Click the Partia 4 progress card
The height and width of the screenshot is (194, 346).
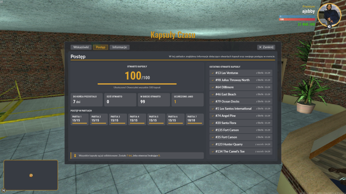[x=137, y=119]
